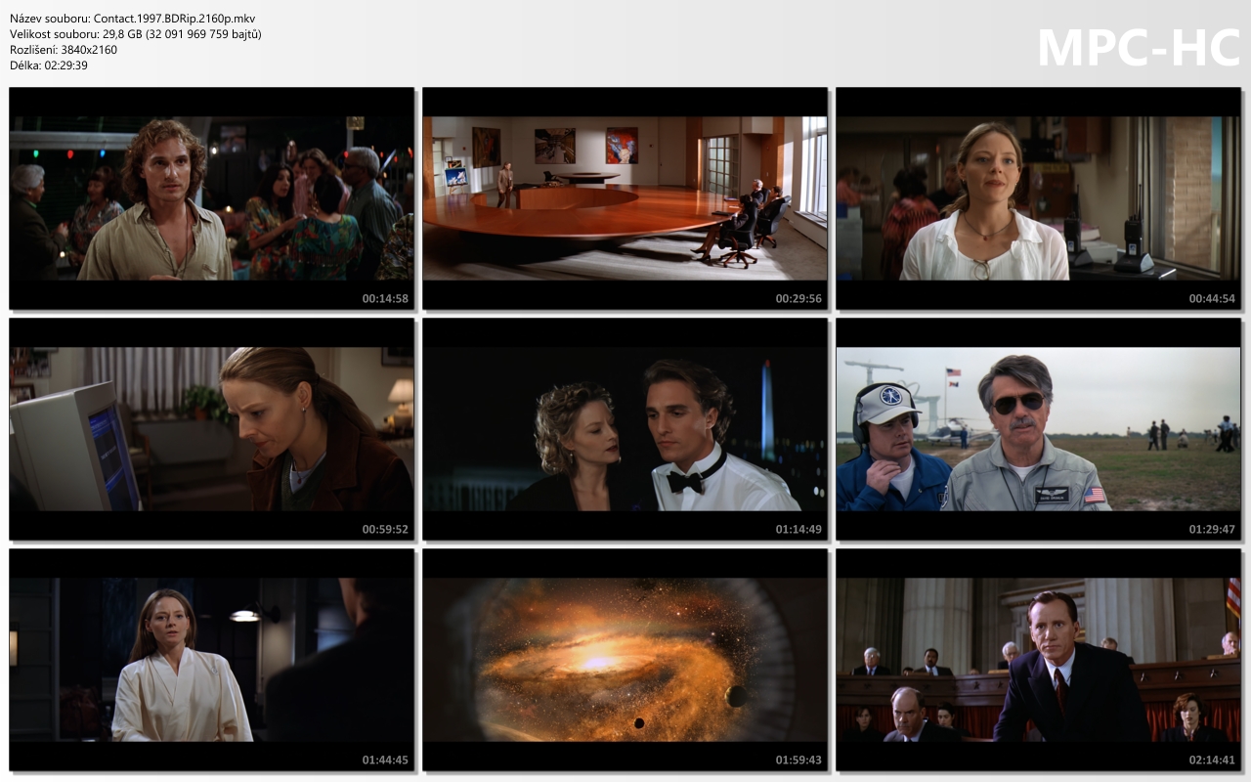
Task: Click timestamp text 00:29:56
Action: [x=798, y=298]
